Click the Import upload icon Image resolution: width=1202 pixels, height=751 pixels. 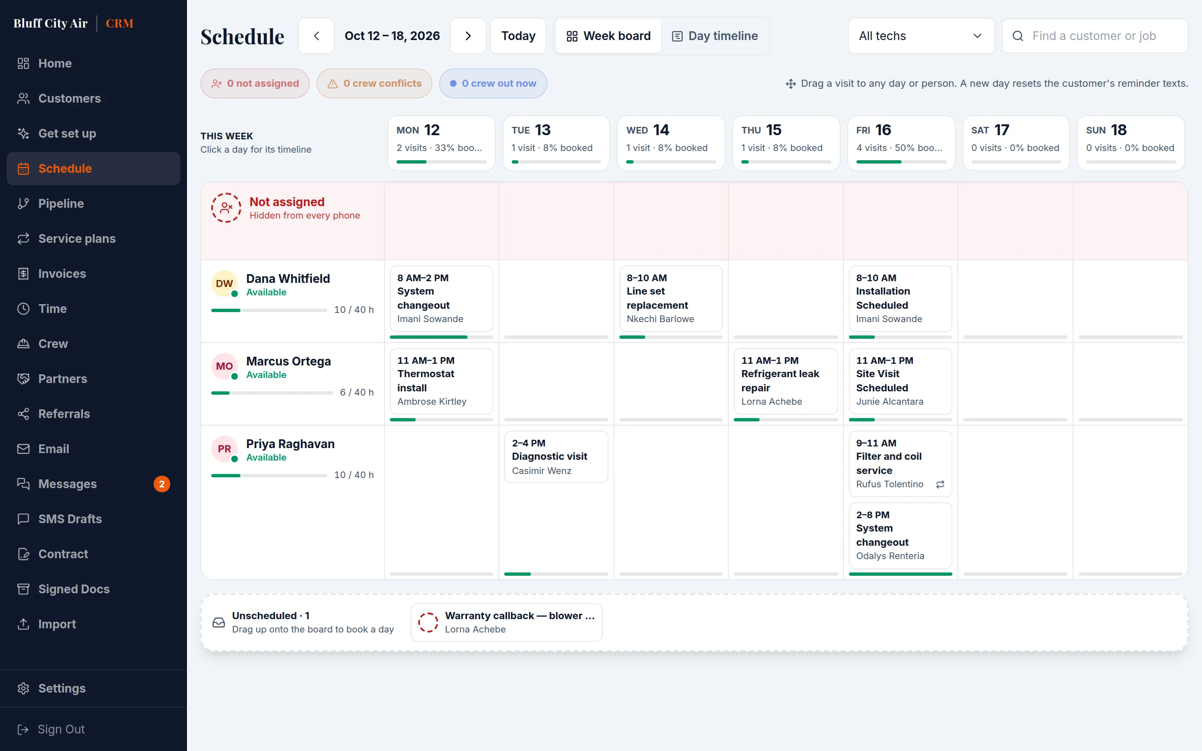click(23, 624)
